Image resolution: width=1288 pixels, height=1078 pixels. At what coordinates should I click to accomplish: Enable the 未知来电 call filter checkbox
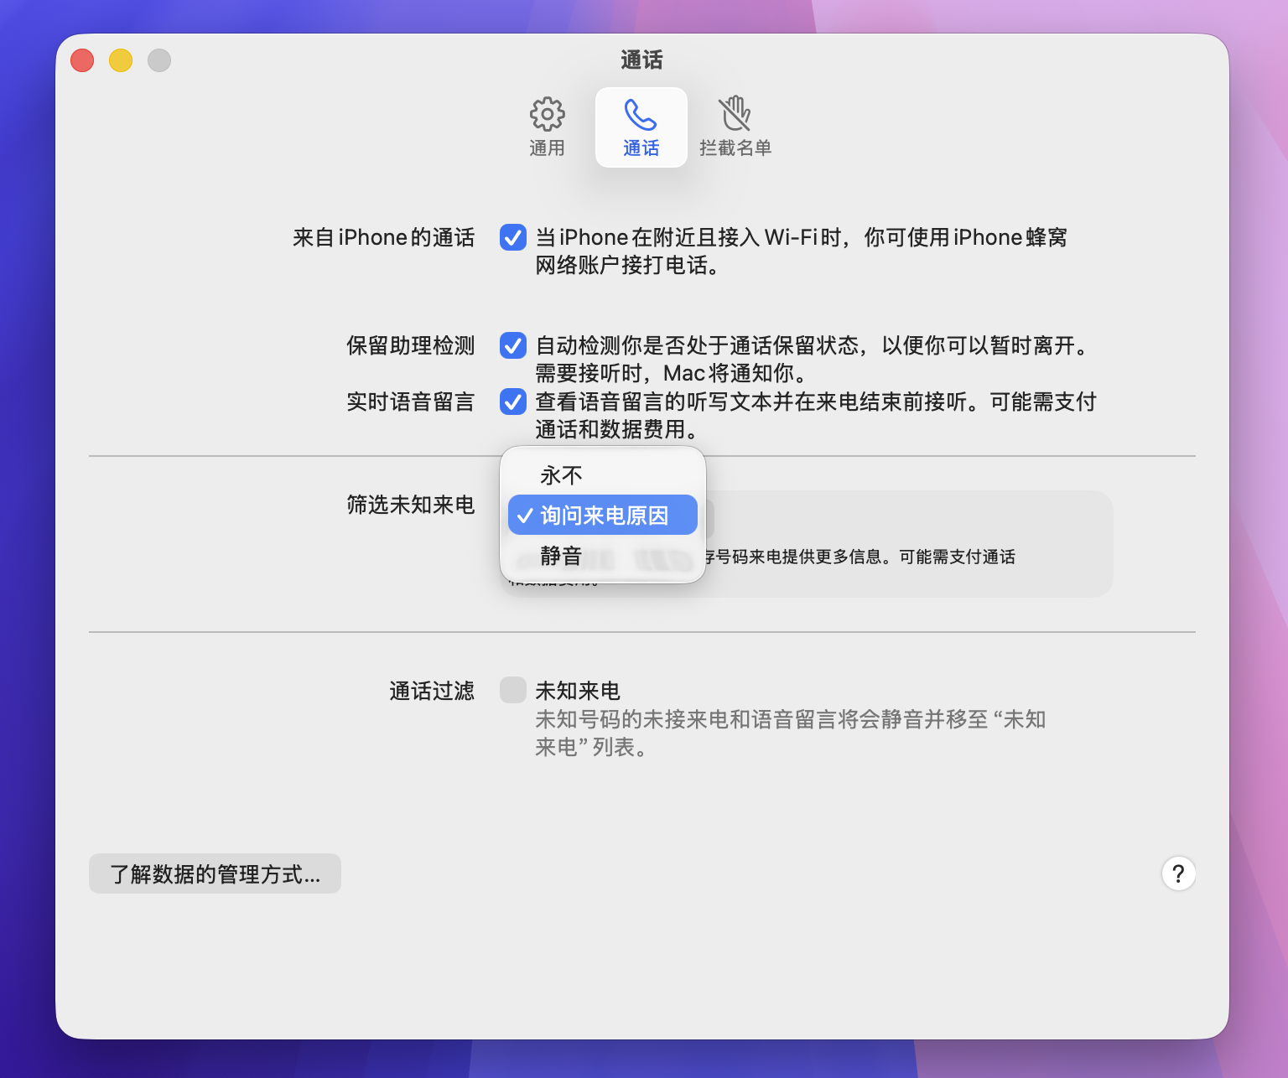pos(512,690)
